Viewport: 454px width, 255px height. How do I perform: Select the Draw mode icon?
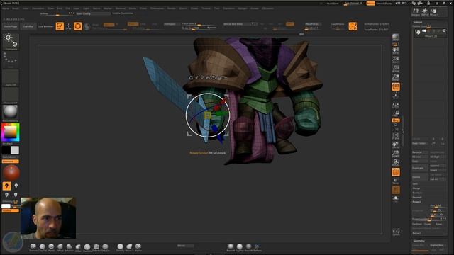[x=69, y=26]
